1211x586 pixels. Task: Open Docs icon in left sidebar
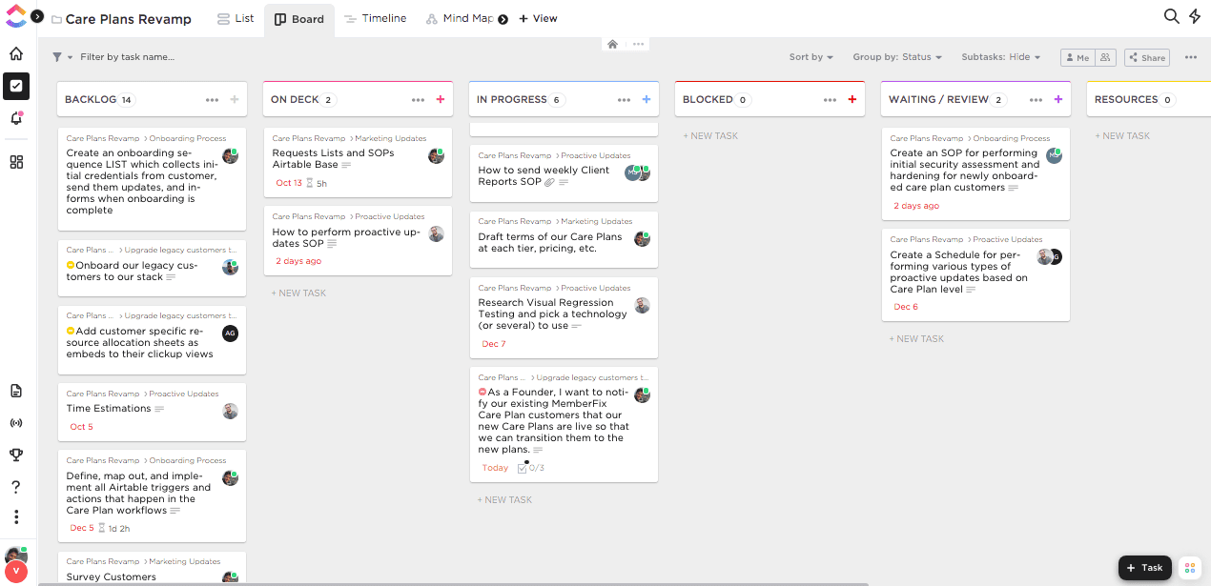(16, 391)
